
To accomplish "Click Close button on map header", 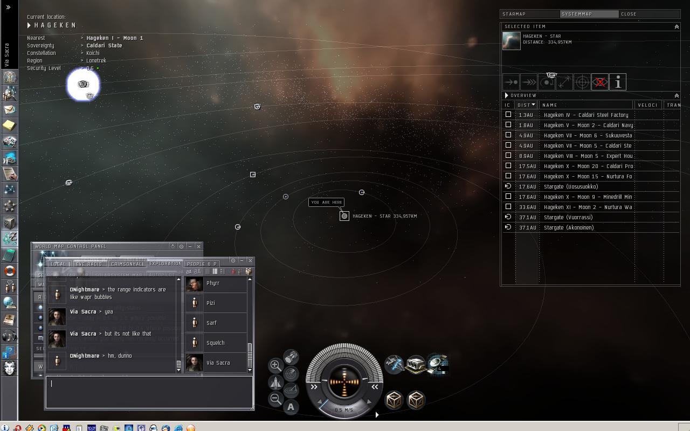I will 649,14.
